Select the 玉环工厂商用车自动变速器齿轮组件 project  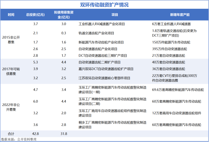coord(113,113)
